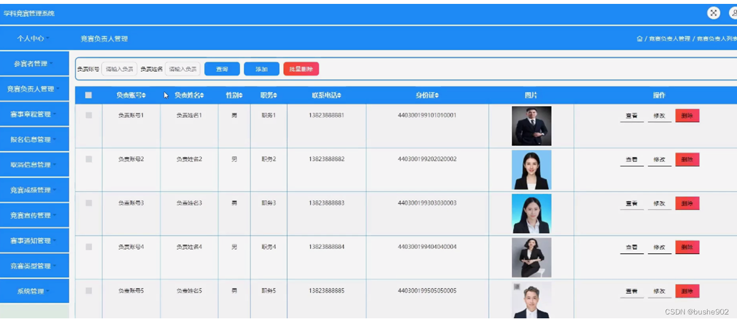Click the 竞赛负责人管理 breadcrumb link

tap(670, 39)
